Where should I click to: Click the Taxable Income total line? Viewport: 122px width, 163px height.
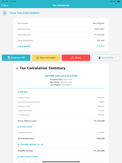tap(61, 151)
